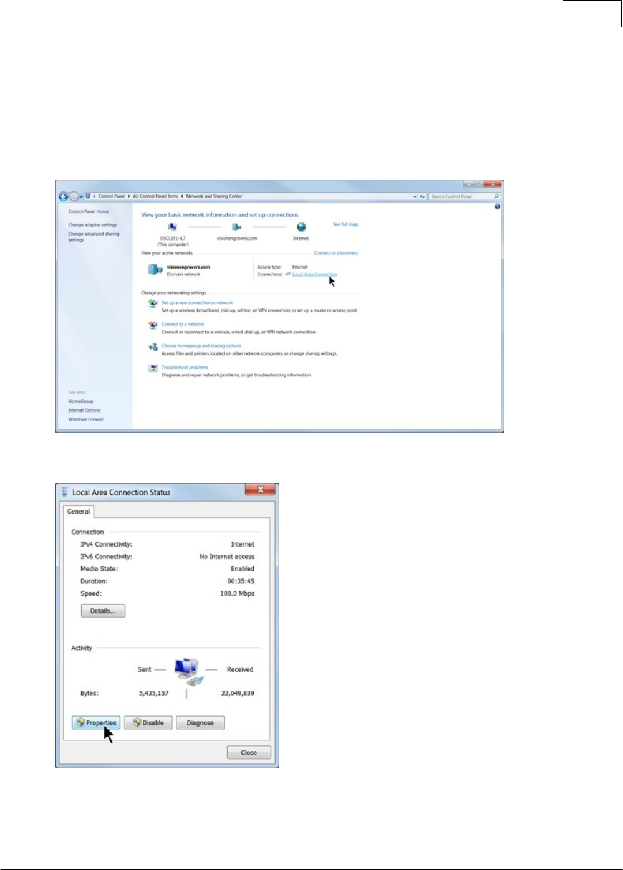
Task: Click Network and Sharing Center in breadcrumb
Action: pyautogui.click(x=214, y=196)
